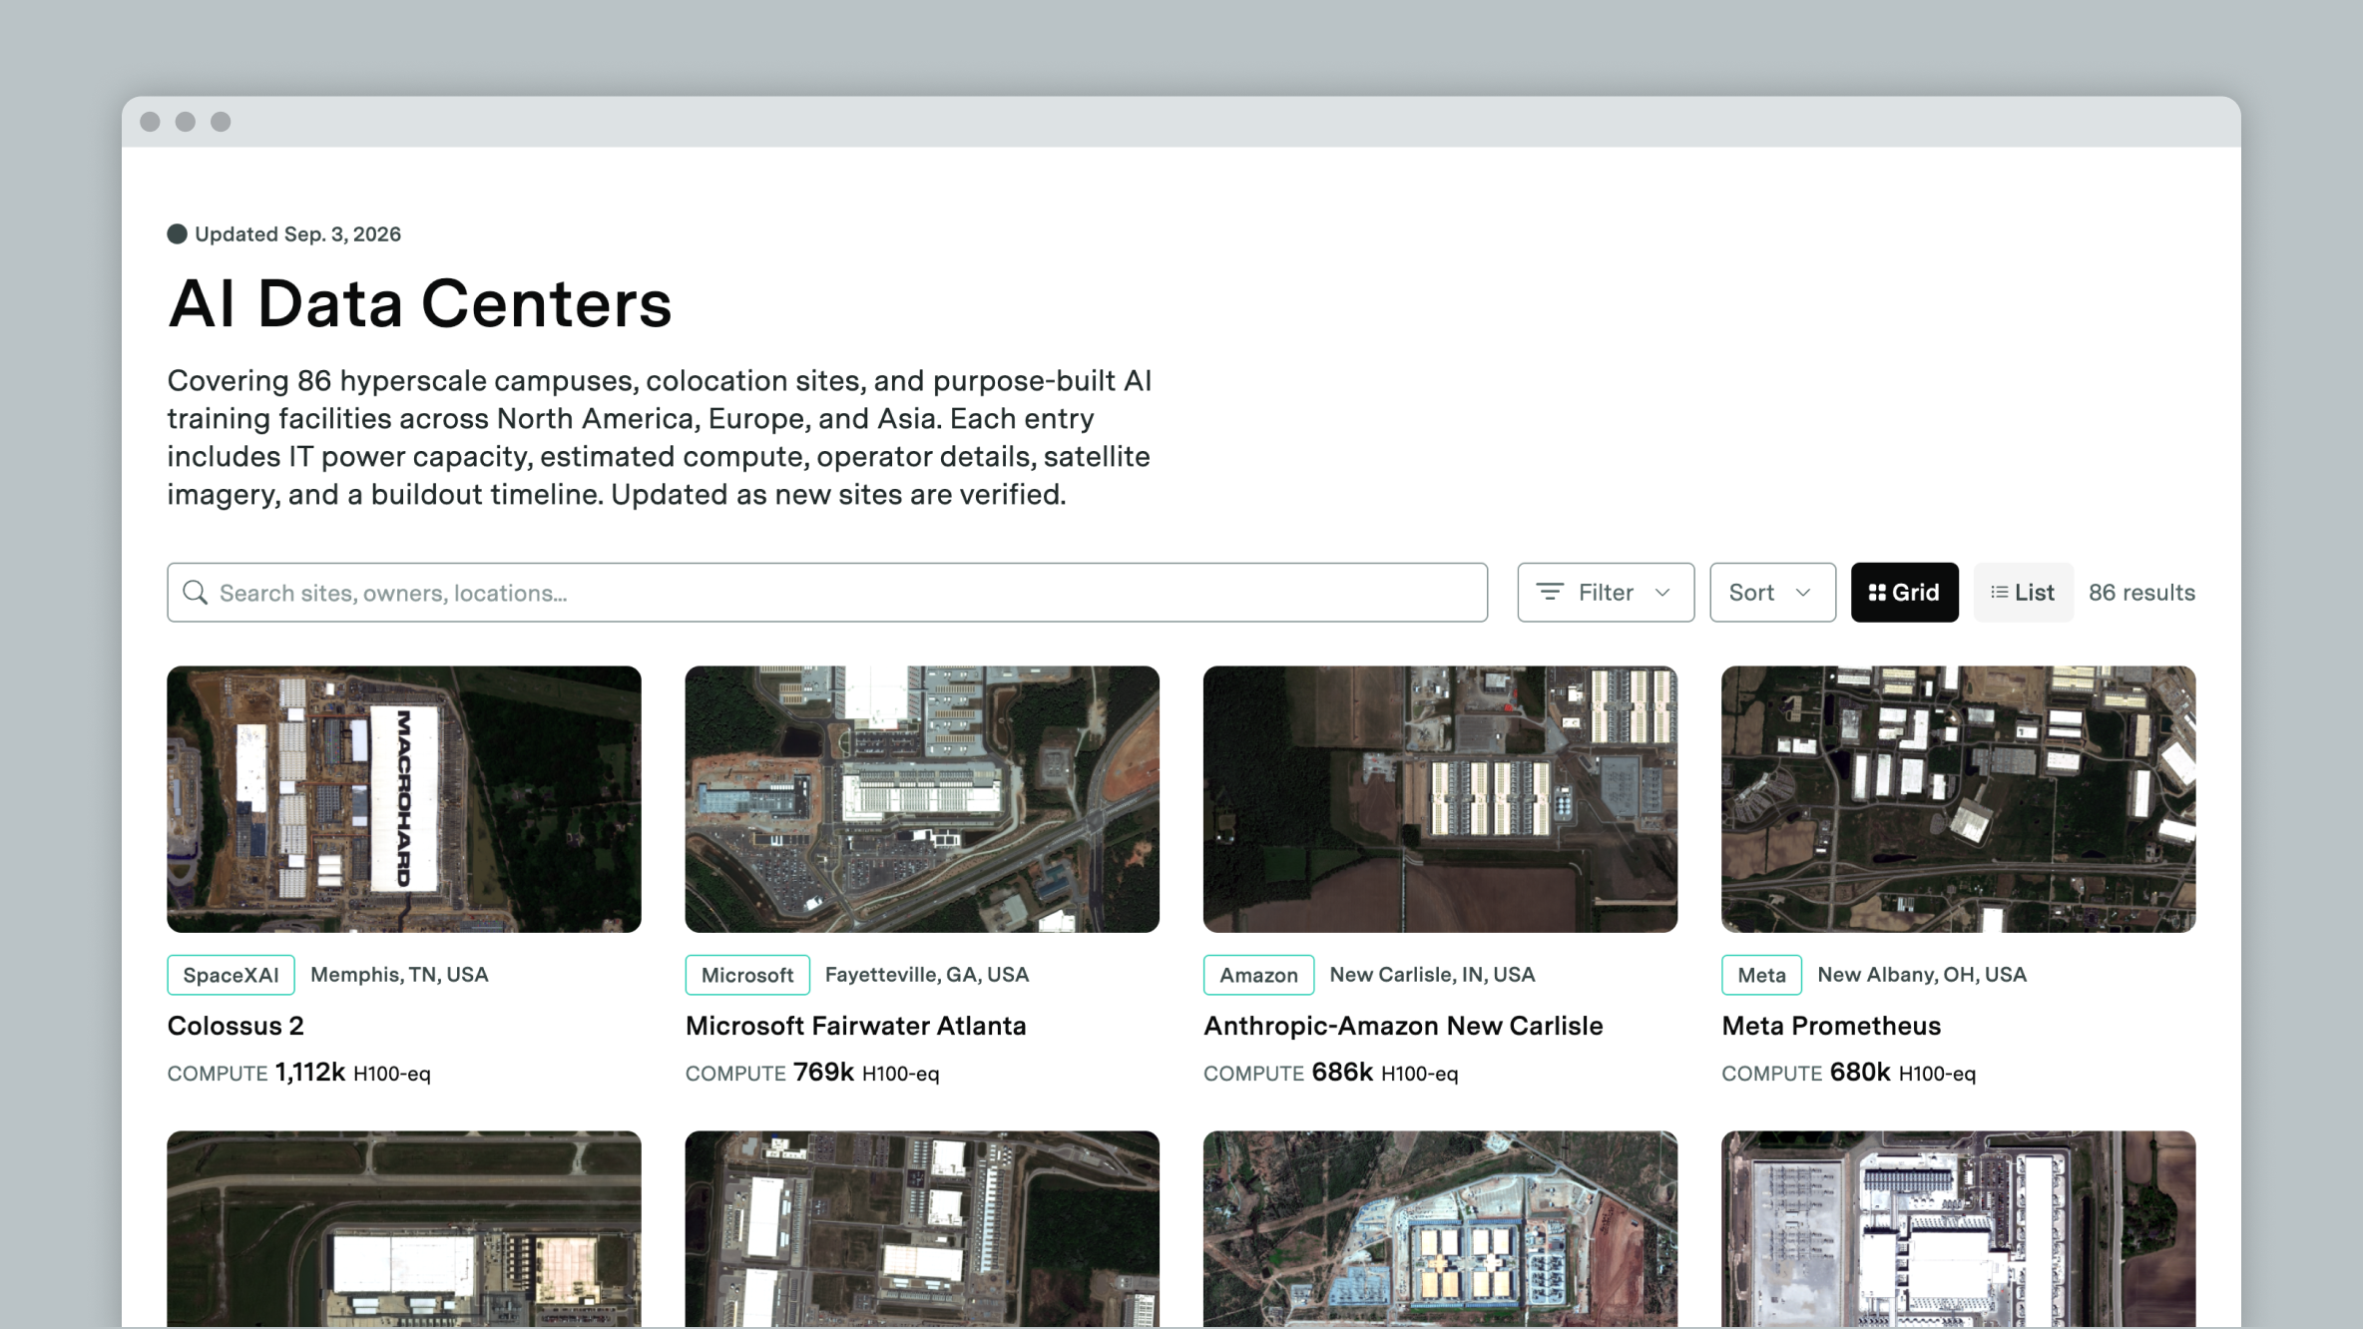Click the search magnifier icon
The height and width of the screenshot is (1329, 2363).
coord(196,593)
